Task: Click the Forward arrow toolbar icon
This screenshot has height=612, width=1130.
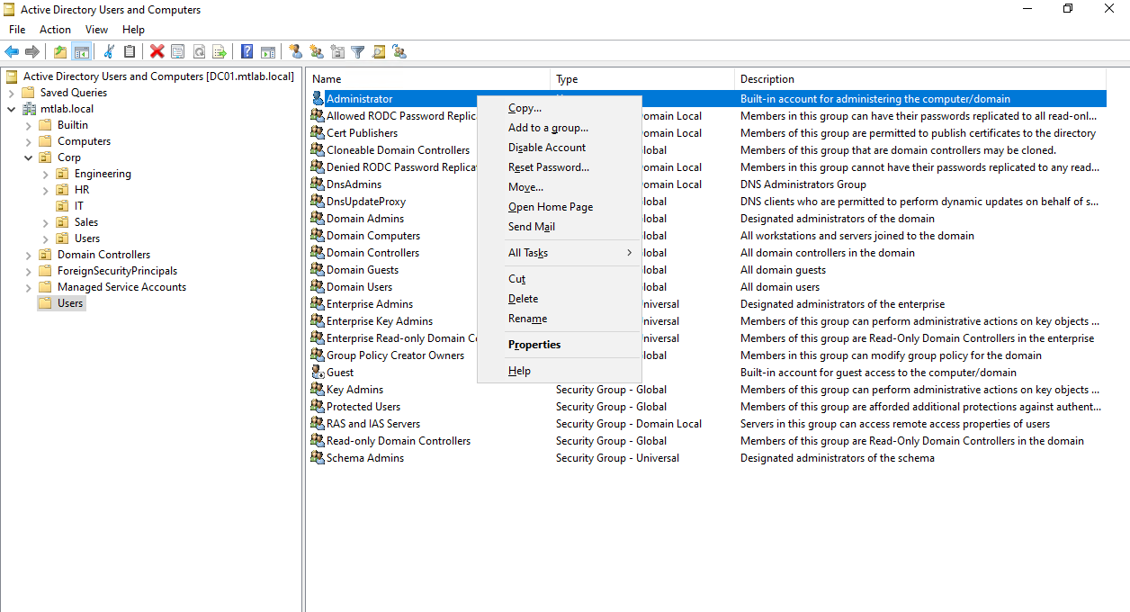Action: 32,52
